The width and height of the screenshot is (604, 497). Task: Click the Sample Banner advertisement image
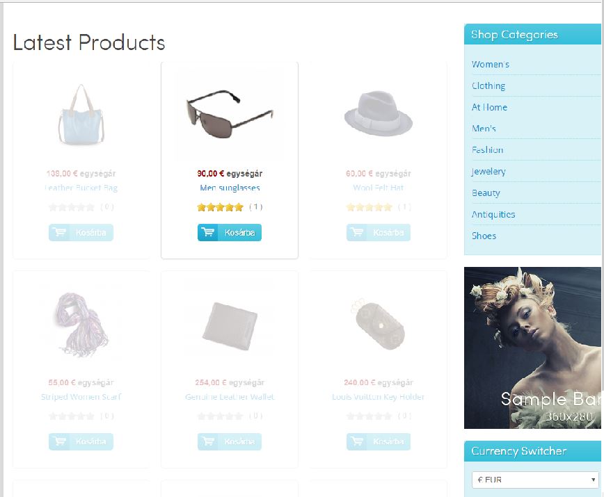(532, 348)
